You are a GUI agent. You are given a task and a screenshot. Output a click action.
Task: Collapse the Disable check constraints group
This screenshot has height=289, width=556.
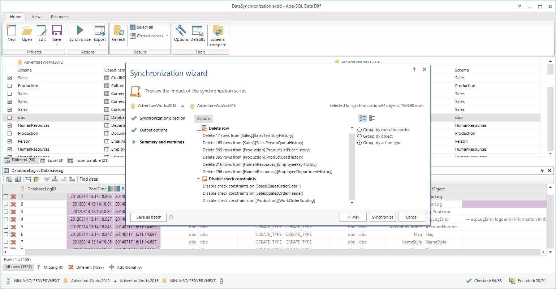pyautogui.click(x=198, y=178)
